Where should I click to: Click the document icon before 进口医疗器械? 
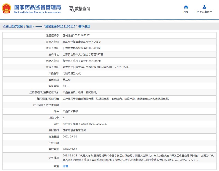click(4, 26)
